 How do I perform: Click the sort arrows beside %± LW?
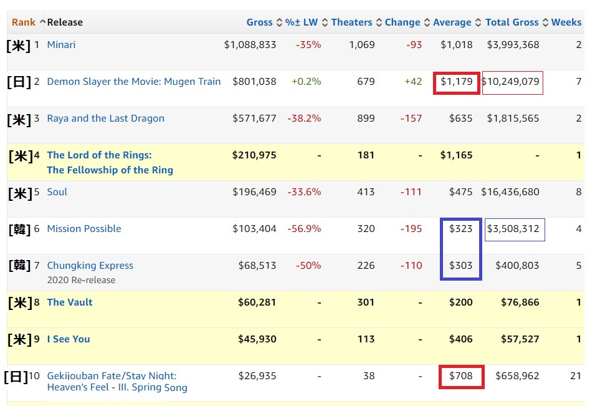point(325,22)
